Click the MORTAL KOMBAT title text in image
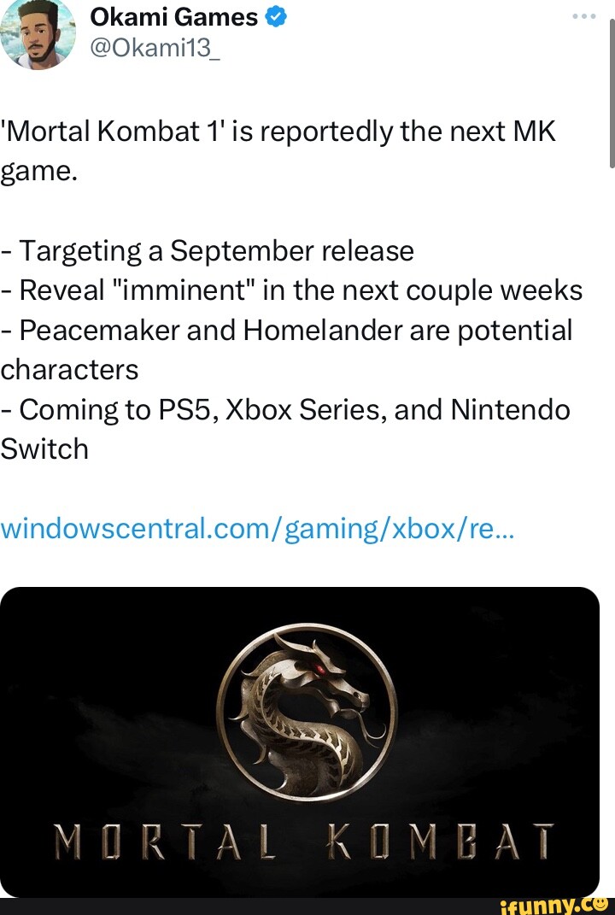Screen dimensions: 615x915 [305, 842]
